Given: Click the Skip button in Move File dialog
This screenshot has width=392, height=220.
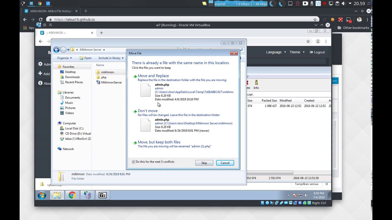Looking at the screenshot, I should tap(204, 163).
